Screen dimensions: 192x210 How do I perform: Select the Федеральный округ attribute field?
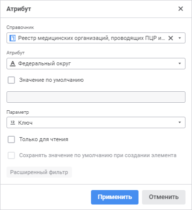[x=96, y=63]
